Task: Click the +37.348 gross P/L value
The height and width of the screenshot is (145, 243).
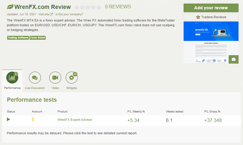Action: (213, 120)
